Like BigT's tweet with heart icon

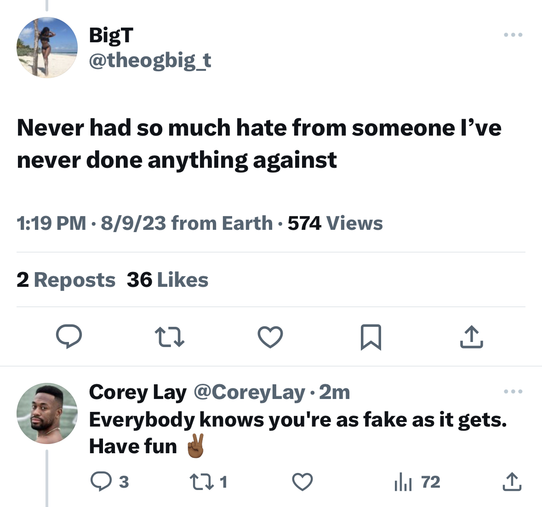(x=270, y=337)
